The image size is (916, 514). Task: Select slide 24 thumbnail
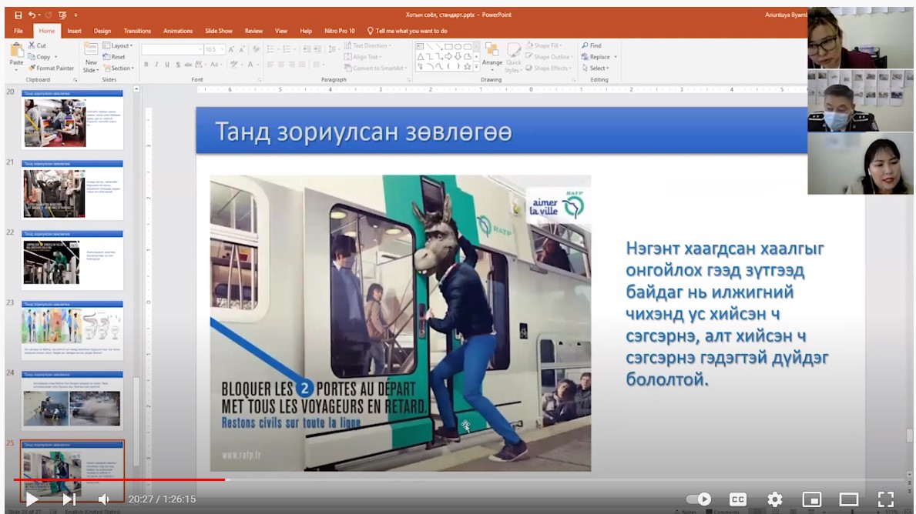(72, 400)
